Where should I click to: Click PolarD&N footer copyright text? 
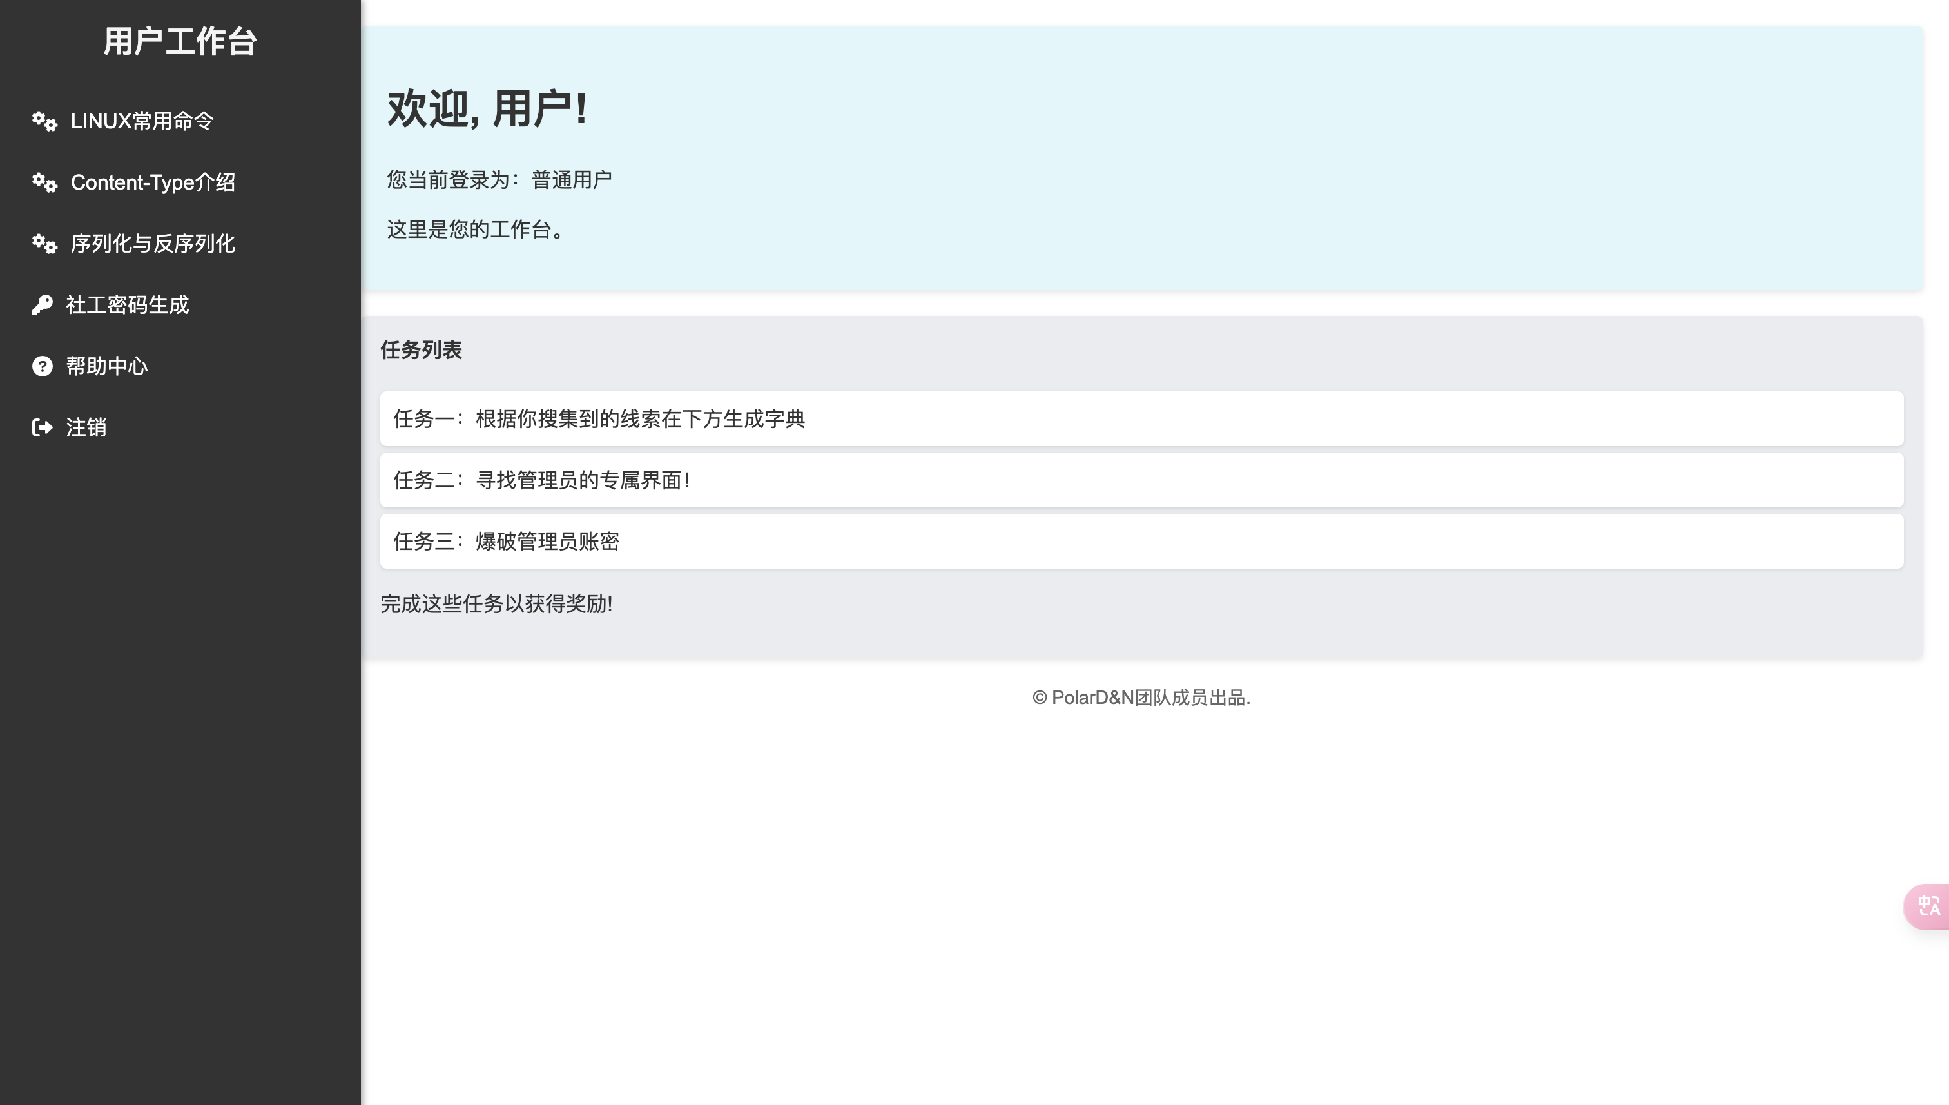(x=1140, y=698)
